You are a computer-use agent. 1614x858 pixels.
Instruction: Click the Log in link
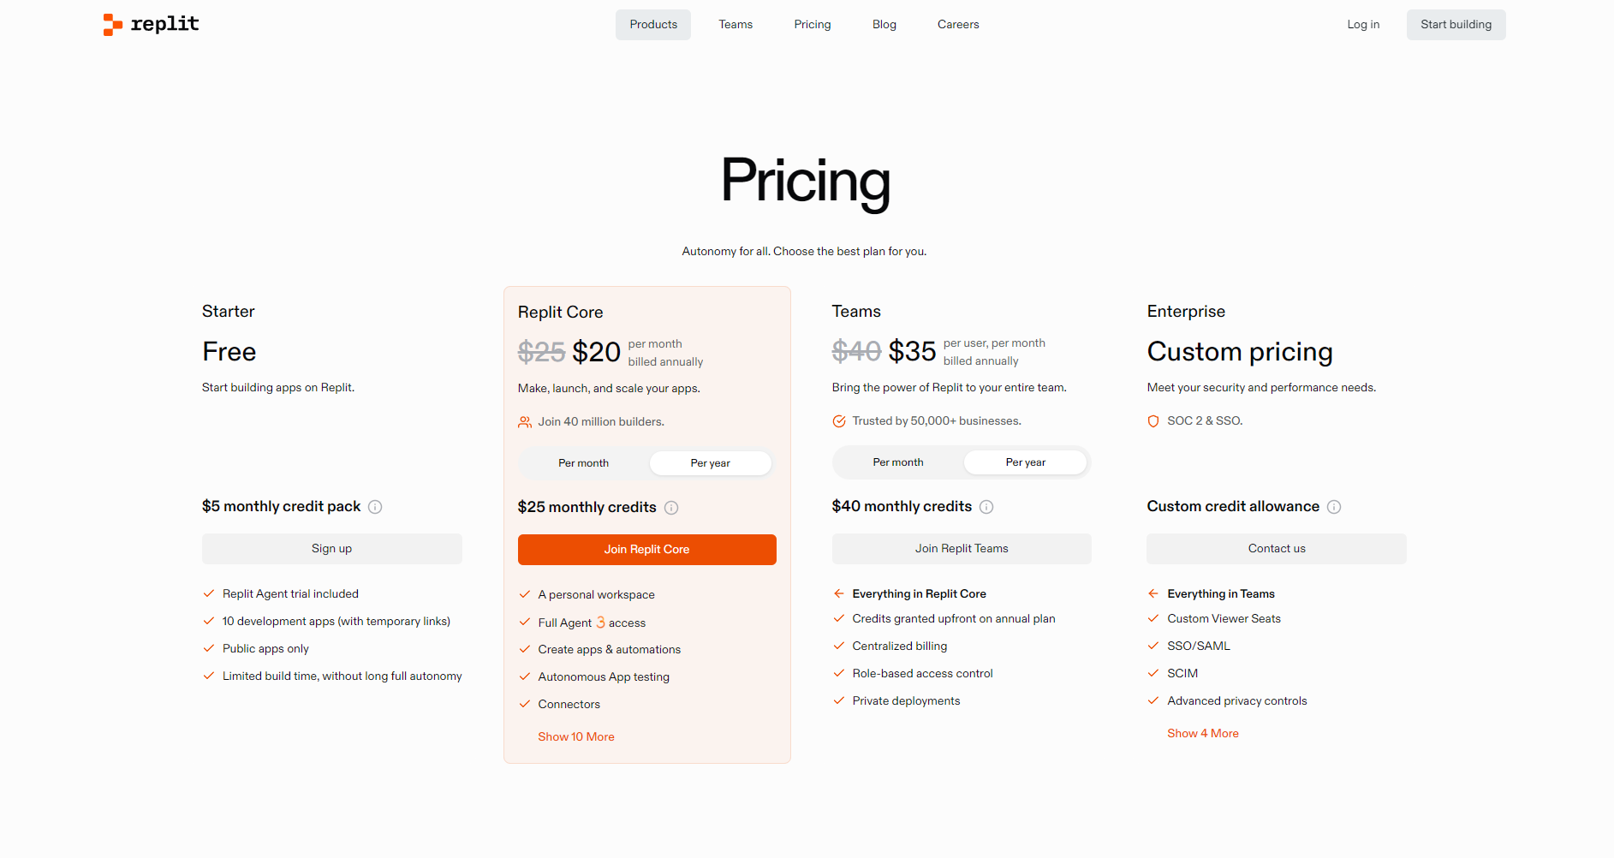1363,25
